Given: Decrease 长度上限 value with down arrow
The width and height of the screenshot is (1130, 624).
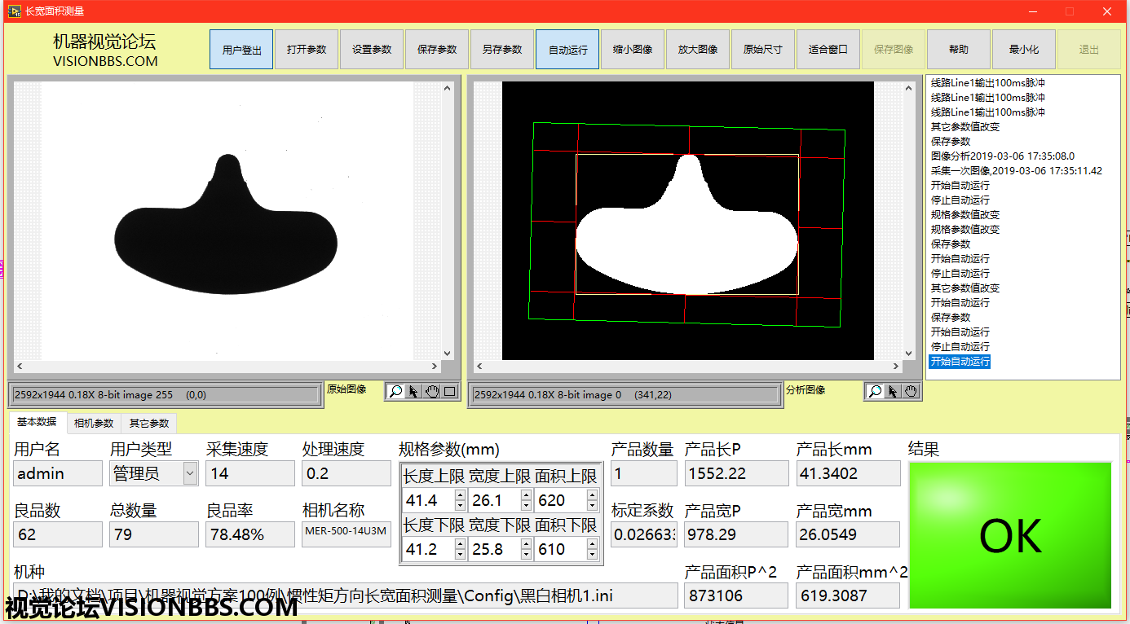Looking at the screenshot, I should point(461,506).
